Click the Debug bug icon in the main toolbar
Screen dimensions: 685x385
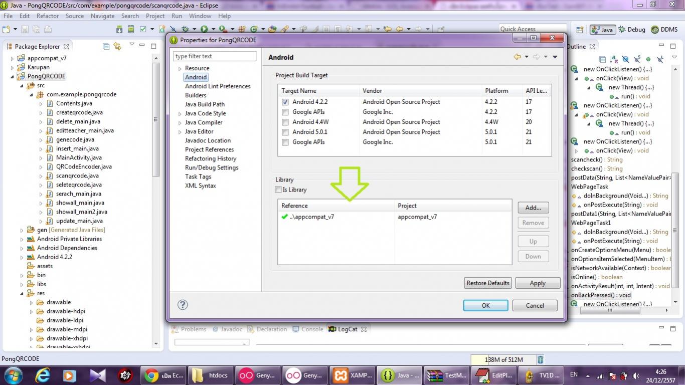pos(185,29)
